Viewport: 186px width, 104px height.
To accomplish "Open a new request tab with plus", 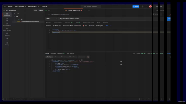I will [85, 10].
